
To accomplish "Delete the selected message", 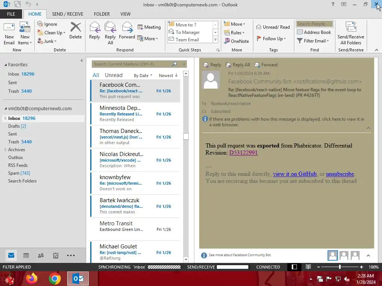I will point(75,31).
